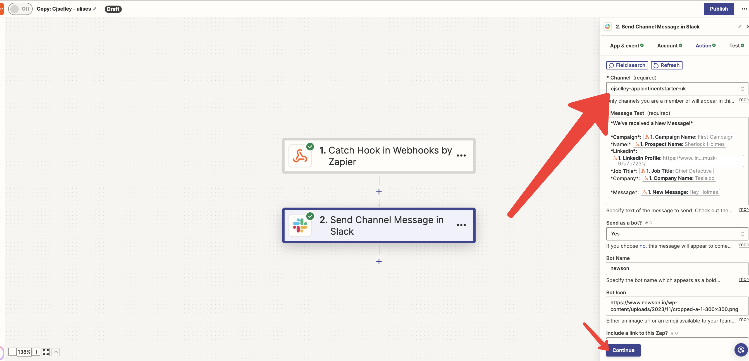
Task: Click the Slack icon on step 2
Action: point(300,225)
